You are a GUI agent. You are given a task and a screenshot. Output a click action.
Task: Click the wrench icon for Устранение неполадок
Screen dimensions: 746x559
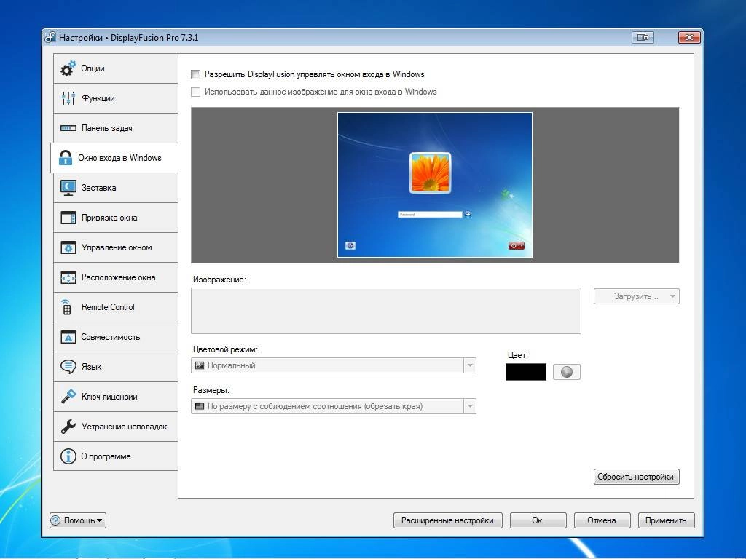pyautogui.click(x=68, y=427)
